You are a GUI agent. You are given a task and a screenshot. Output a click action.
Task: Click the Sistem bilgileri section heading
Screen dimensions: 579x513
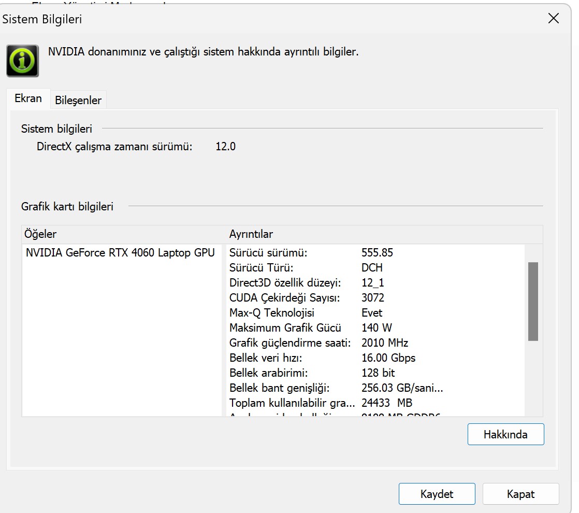click(x=56, y=129)
